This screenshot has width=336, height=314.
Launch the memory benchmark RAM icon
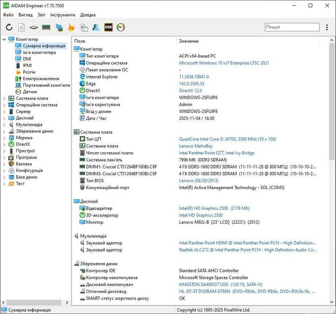(x=46, y=27)
